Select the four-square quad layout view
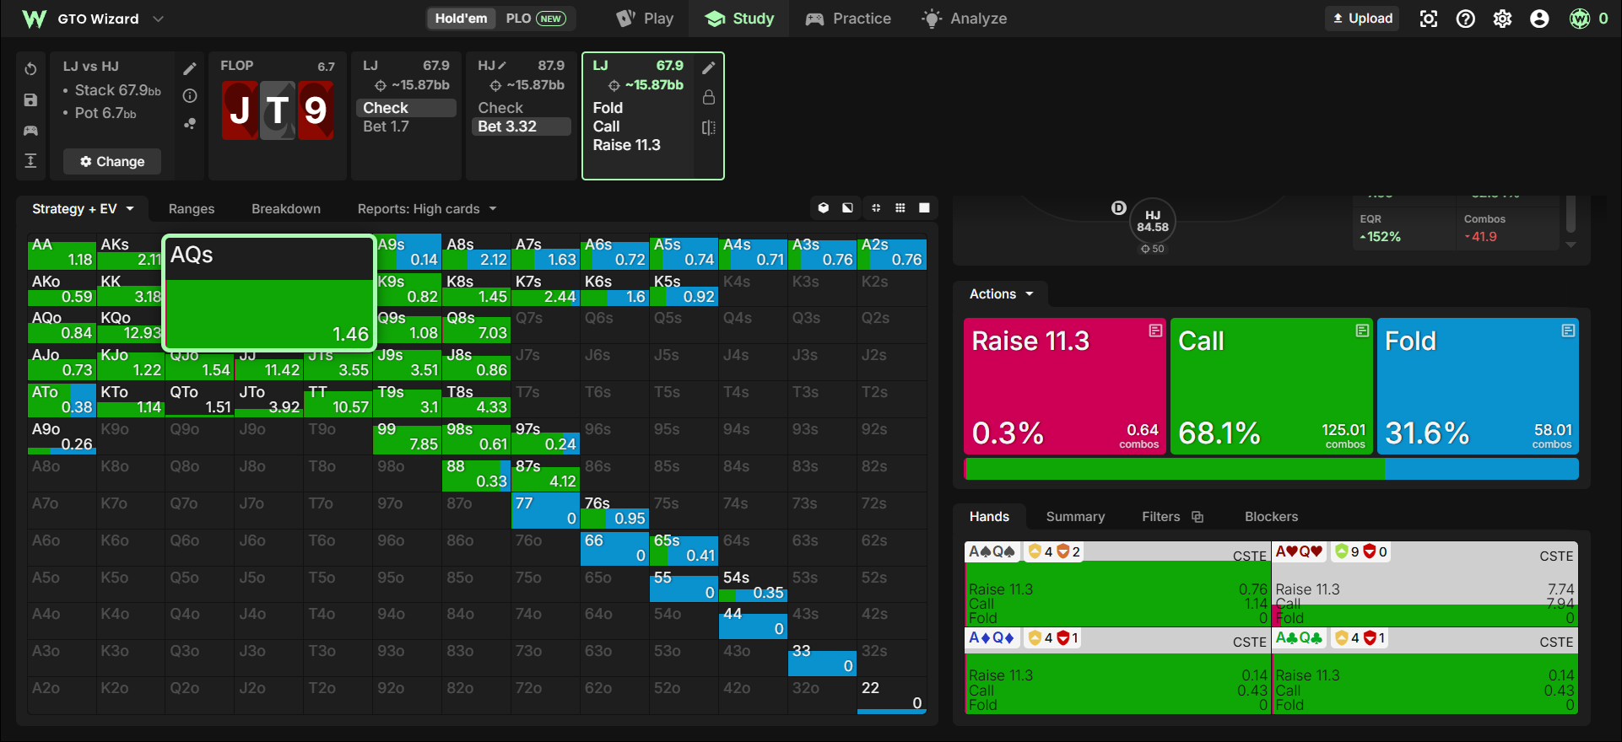The image size is (1622, 742). [x=876, y=208]
